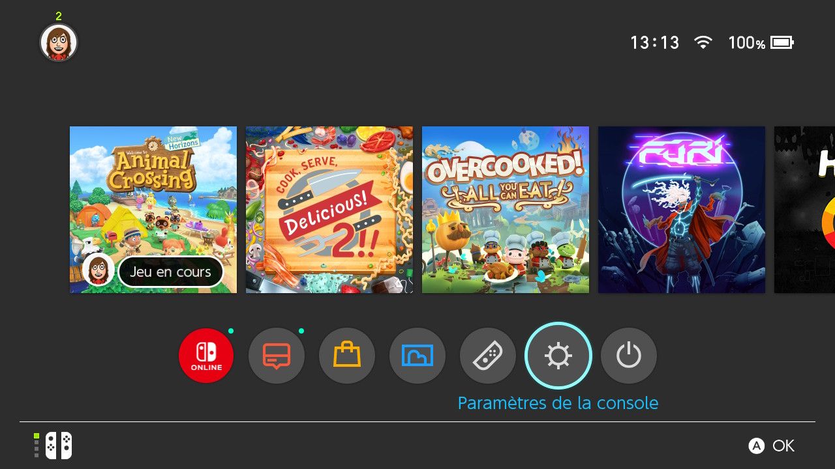Launch Overcooked! All You Can Eat tile
The image size is (835, 469).
(x=506, y=210)
